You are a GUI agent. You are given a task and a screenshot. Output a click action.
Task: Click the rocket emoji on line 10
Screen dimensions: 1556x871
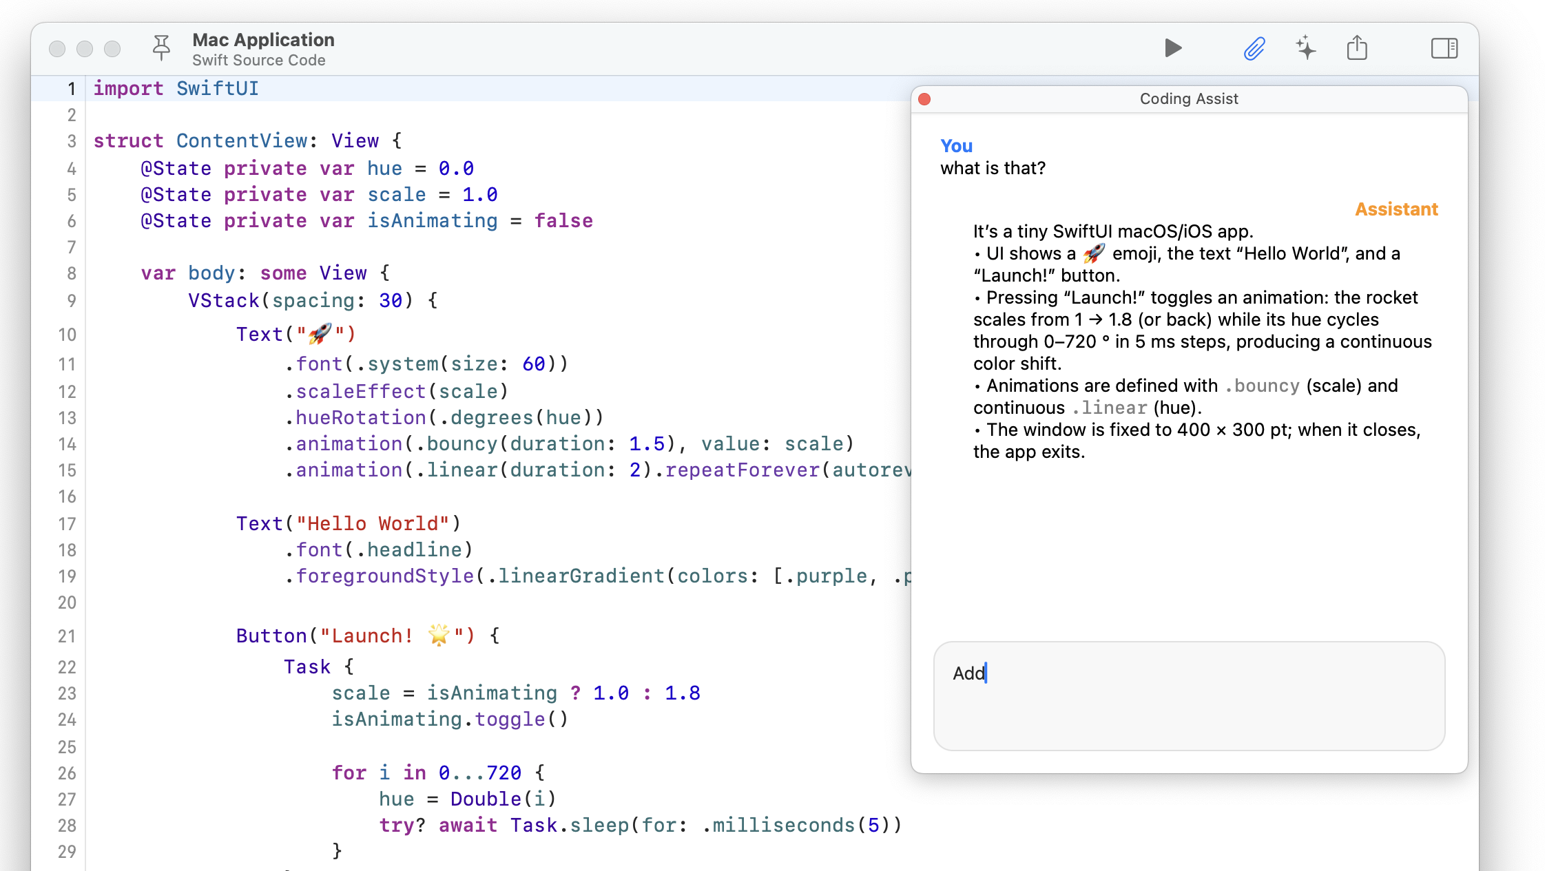click(x=321, y=334)
